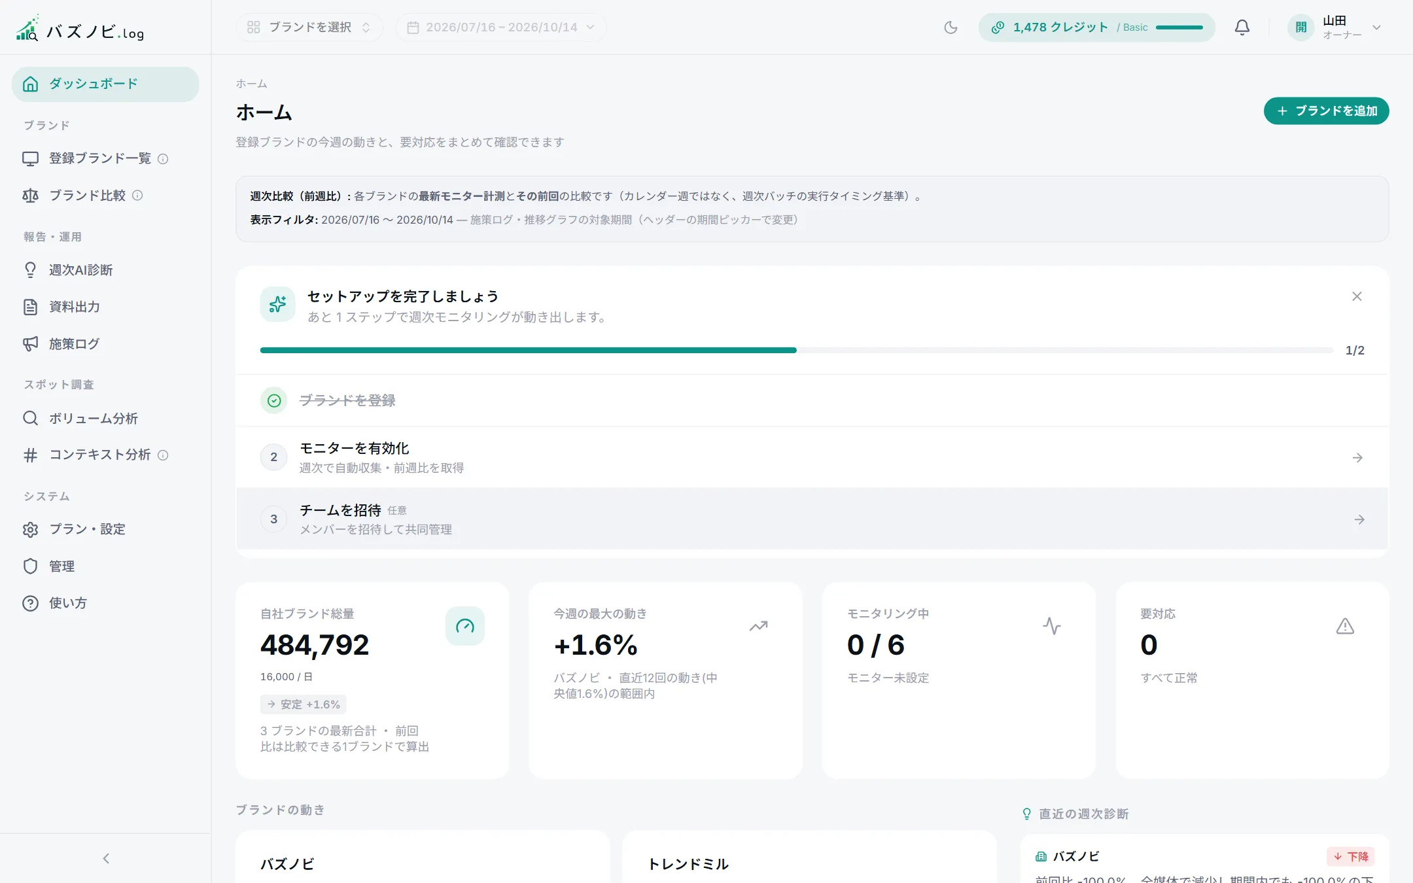
Task: Click the warning triangle icon on 要対応
Action: coord(1345,626)
